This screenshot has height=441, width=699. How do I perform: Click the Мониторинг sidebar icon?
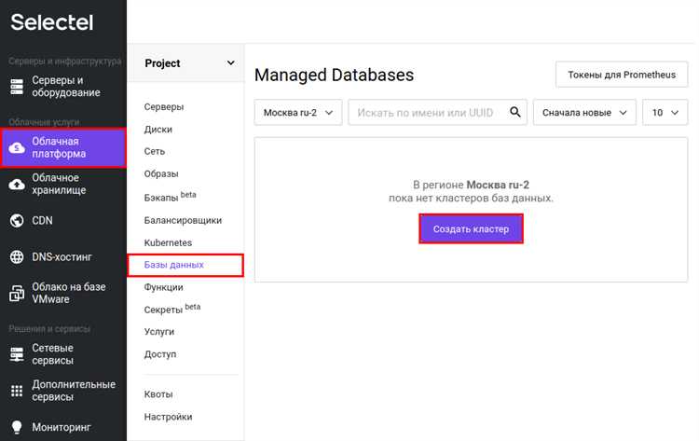click(x=17, y=428)
